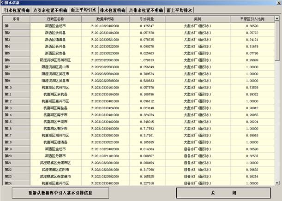Select the 面上平均引水 tab
This screenshot has height=201, width=282.
tap(84, 9)
